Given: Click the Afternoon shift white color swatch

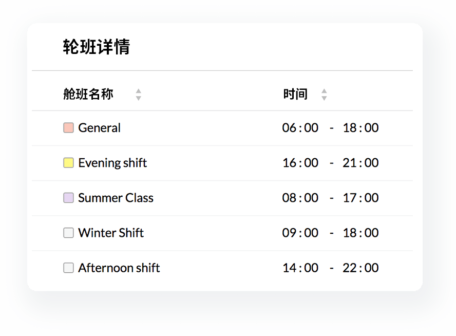Looking at the screenshot, I should click(x=68, y=268).
